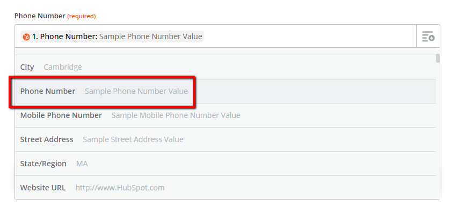Click 'Sample Phone Number Value' in the list

click(x=136, y=91)
